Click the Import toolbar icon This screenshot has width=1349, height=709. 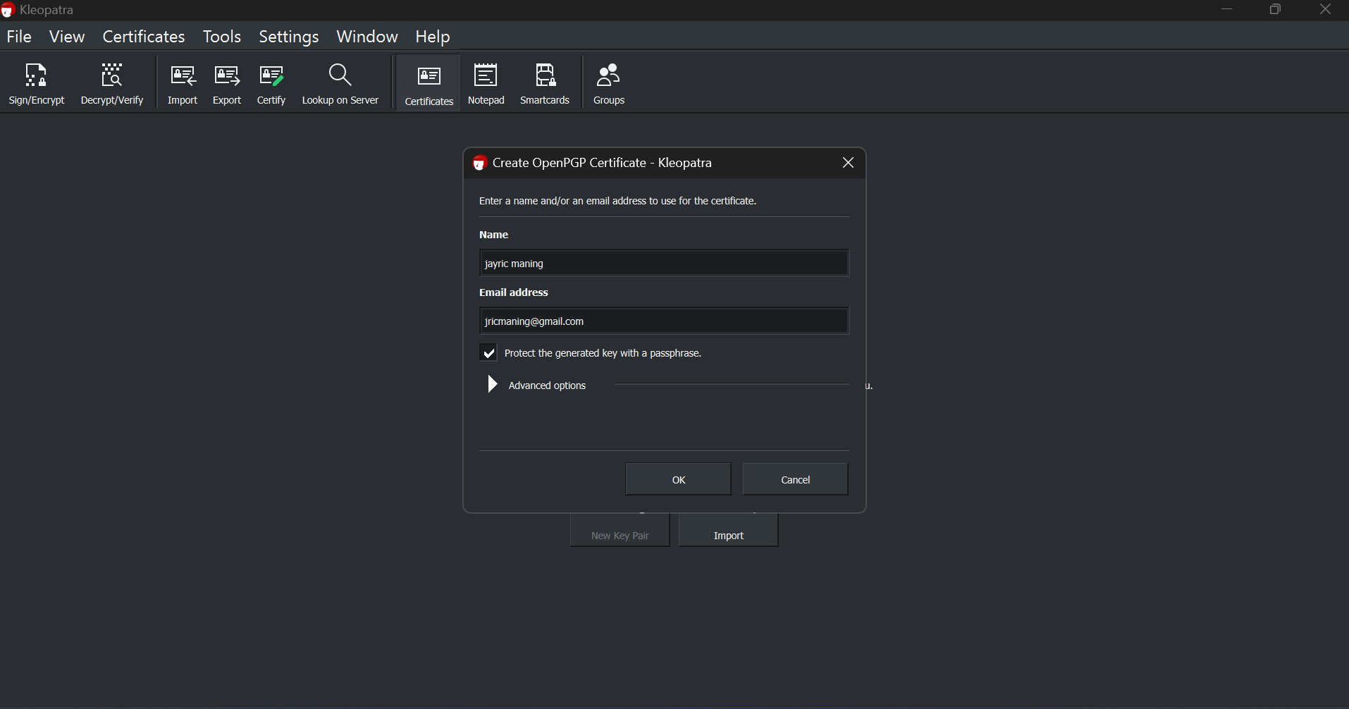[x=183, y=84]
